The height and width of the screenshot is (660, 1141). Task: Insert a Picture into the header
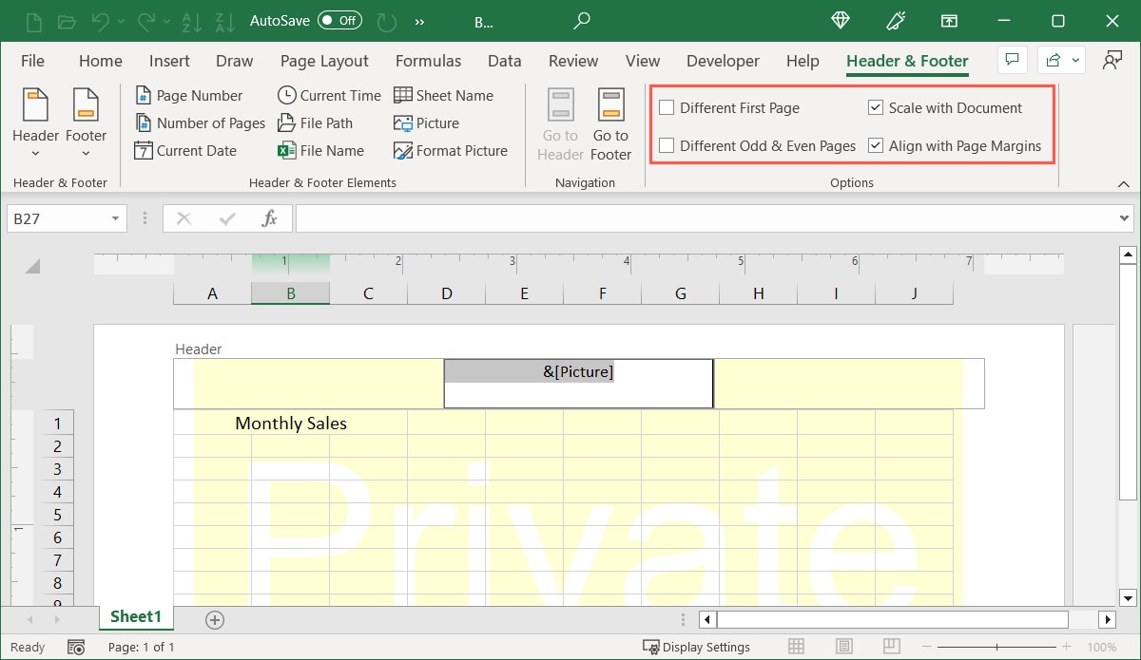tap(428, 123)
